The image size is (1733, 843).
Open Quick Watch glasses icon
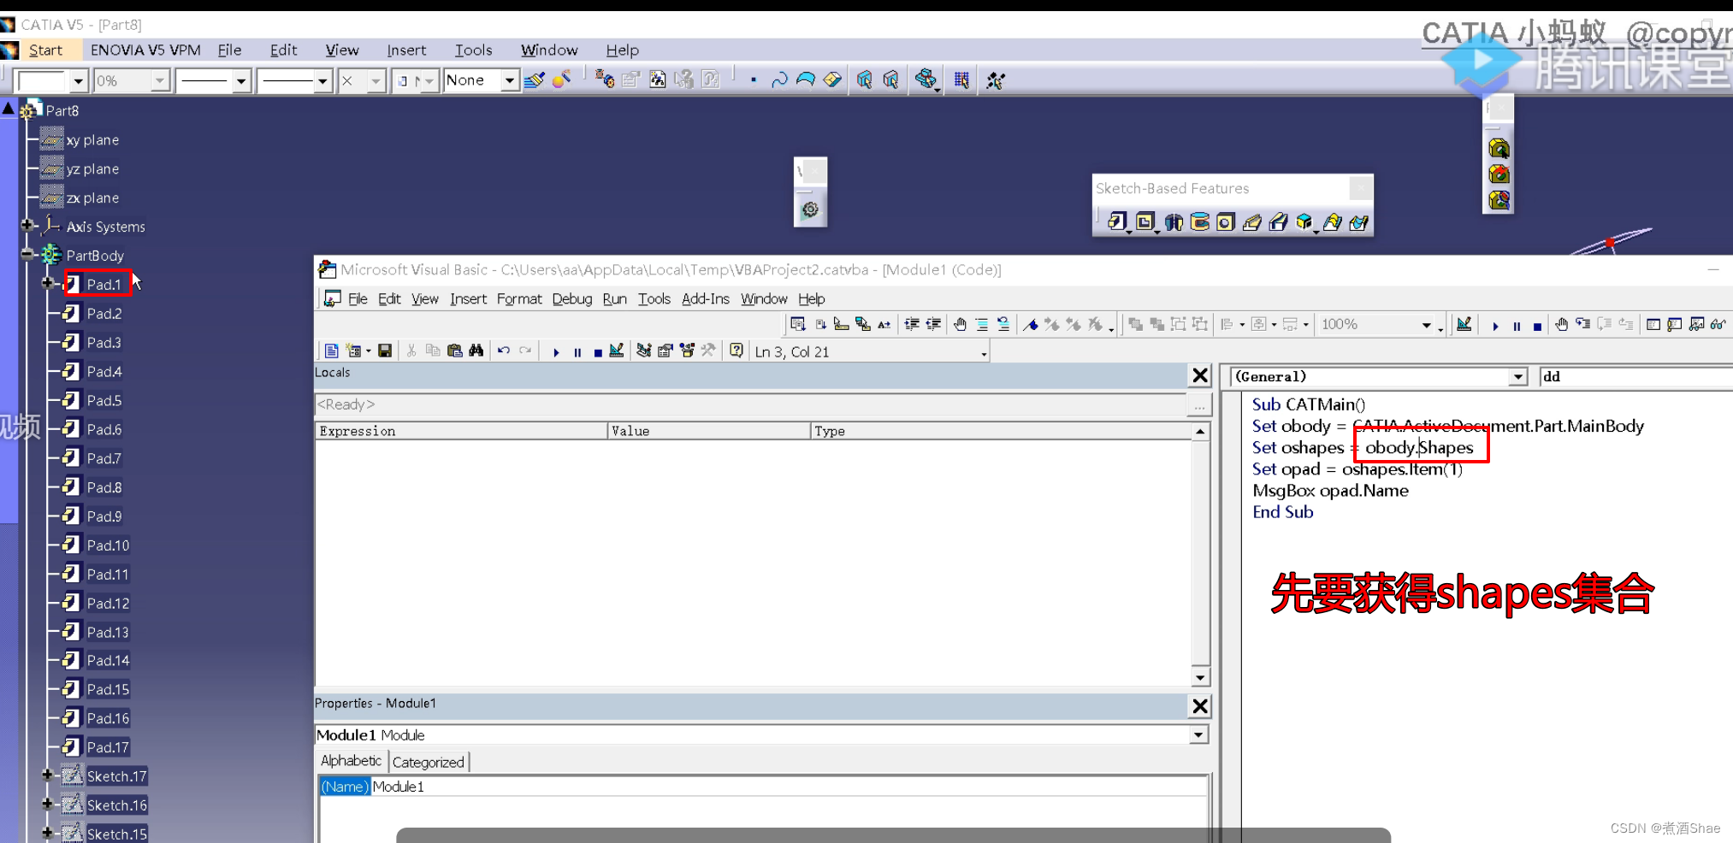[1718, 324]
